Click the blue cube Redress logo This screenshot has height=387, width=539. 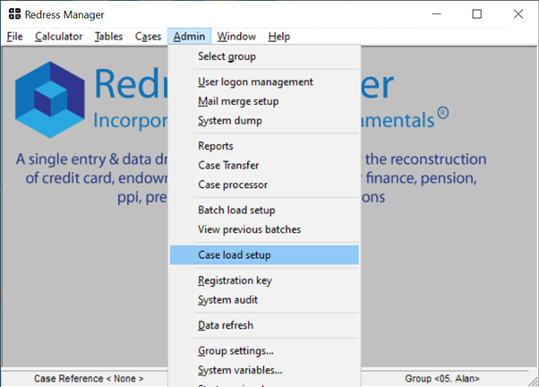pos(50,99)
